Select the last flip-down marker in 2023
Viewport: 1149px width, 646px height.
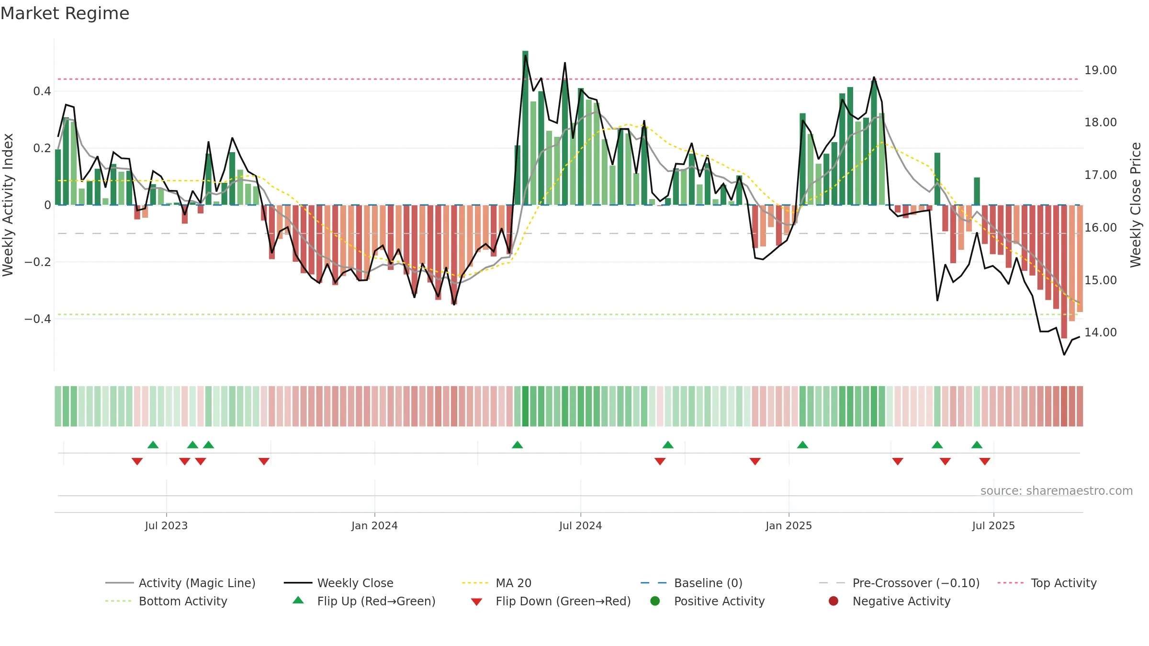click(x=264, y=461)
